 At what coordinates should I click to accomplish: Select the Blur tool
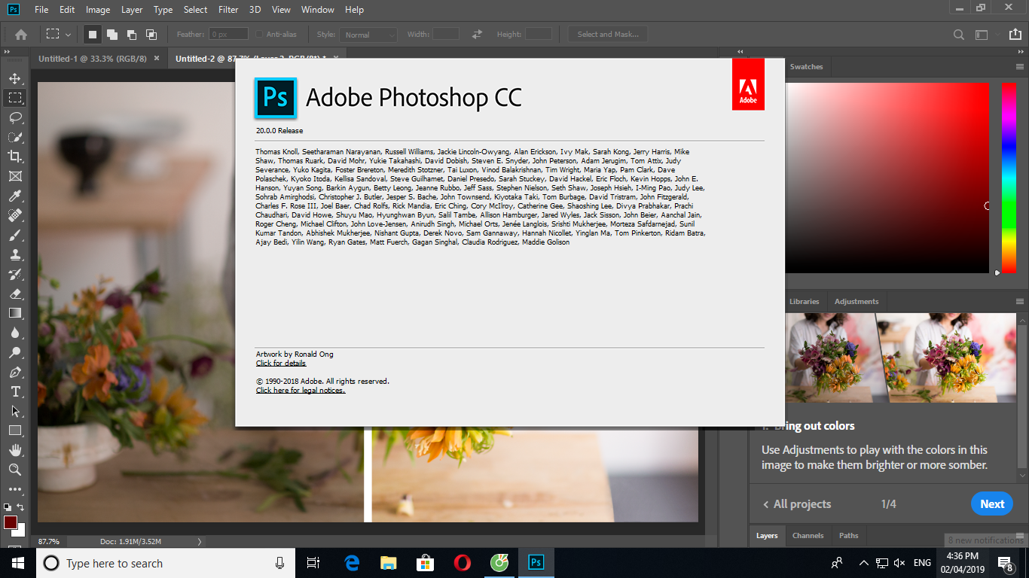pyautogui.click(x=15, y=333)
